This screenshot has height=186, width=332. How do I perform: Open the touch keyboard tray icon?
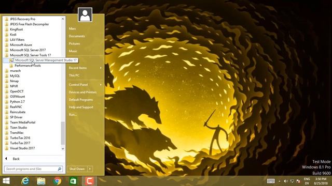point(271,181)
